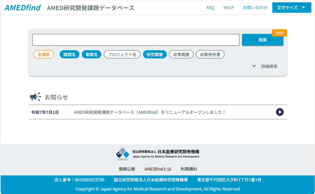Viewport: 315px width, 194px height.
Task: Toggle the 全項目 filter
Action: click(x=44, y=54)
